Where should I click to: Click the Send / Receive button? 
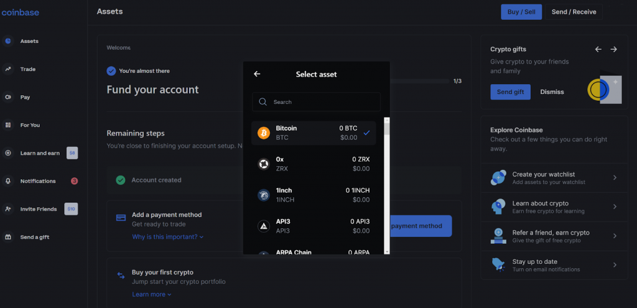[574, 12]
